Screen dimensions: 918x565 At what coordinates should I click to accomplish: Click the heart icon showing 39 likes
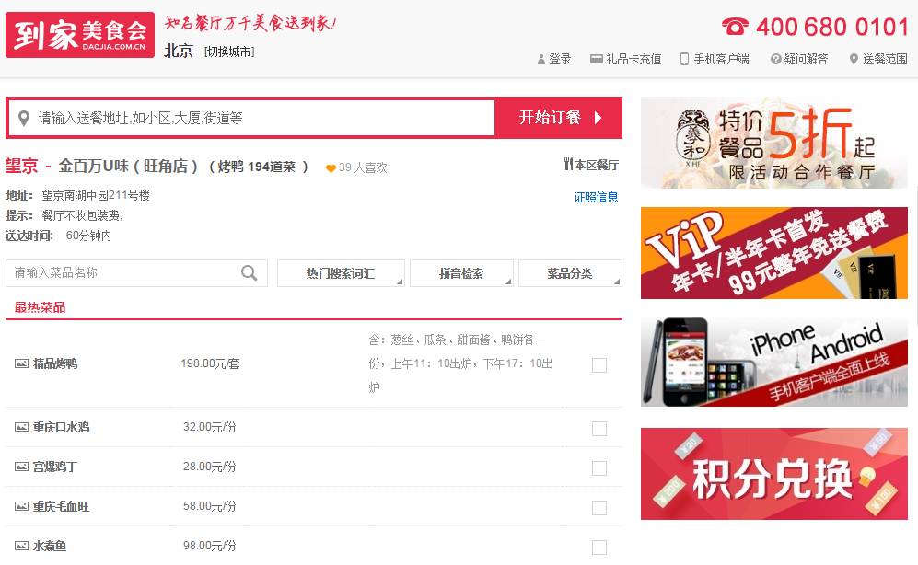tap(331, 167)
